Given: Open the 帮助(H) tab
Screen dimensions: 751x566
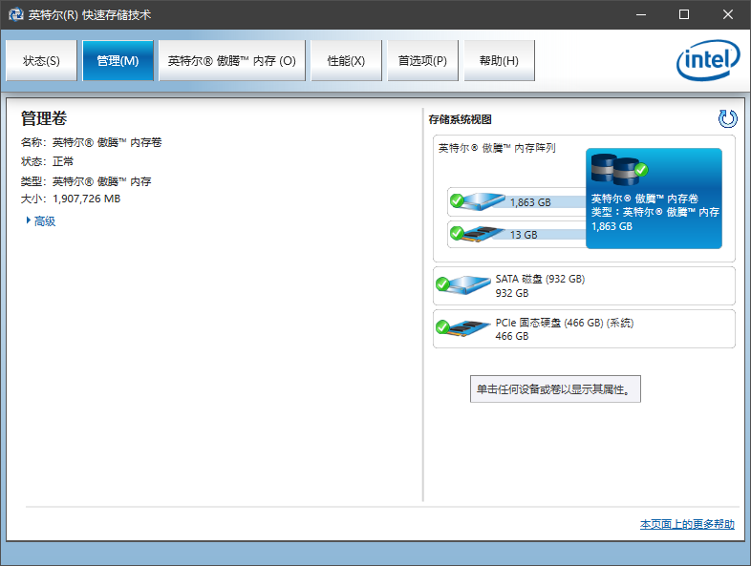Looking at the screenshot, I should point(499,61).
